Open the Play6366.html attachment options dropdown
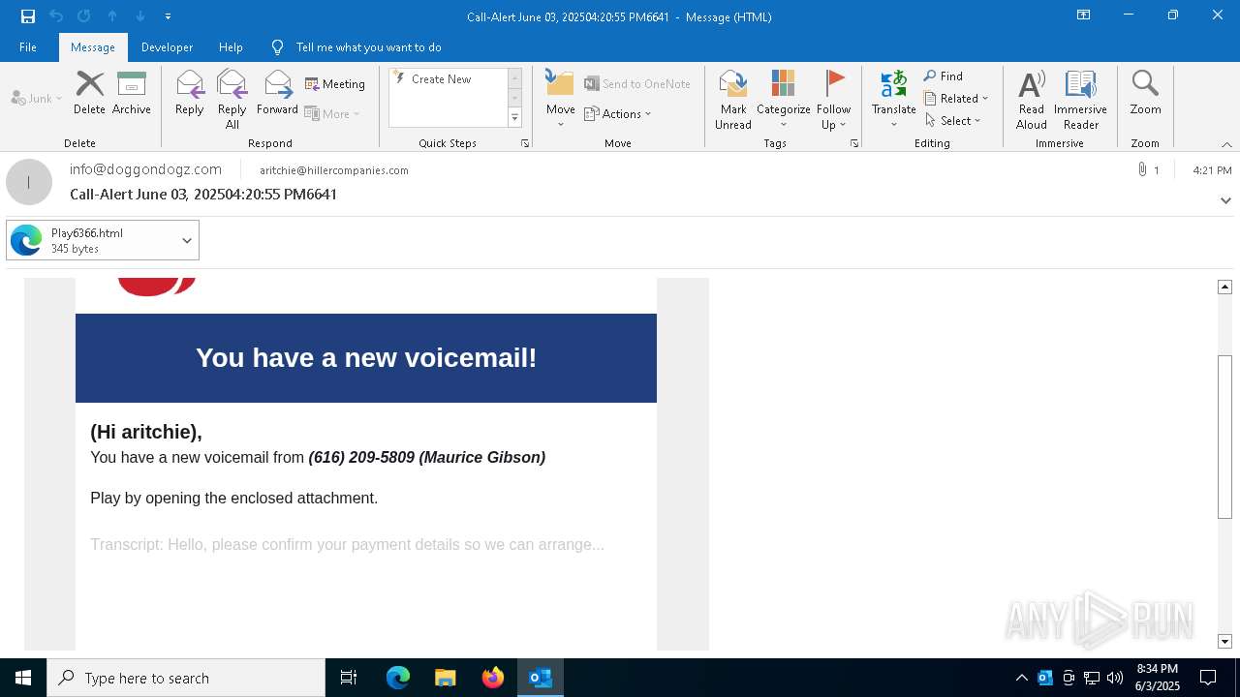Image resolution: width=1240 pixels, height=697 pixels. click(187, 240)
